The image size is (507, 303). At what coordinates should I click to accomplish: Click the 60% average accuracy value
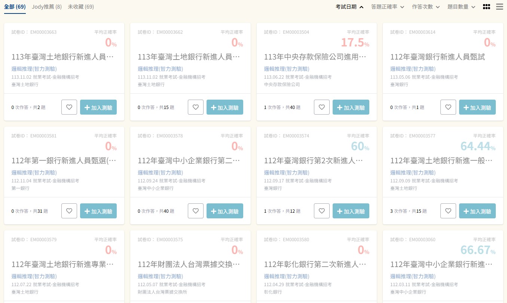(360, 146)
